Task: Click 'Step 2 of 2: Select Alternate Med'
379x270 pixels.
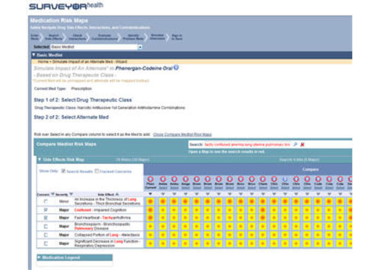Action: [71, 117]
